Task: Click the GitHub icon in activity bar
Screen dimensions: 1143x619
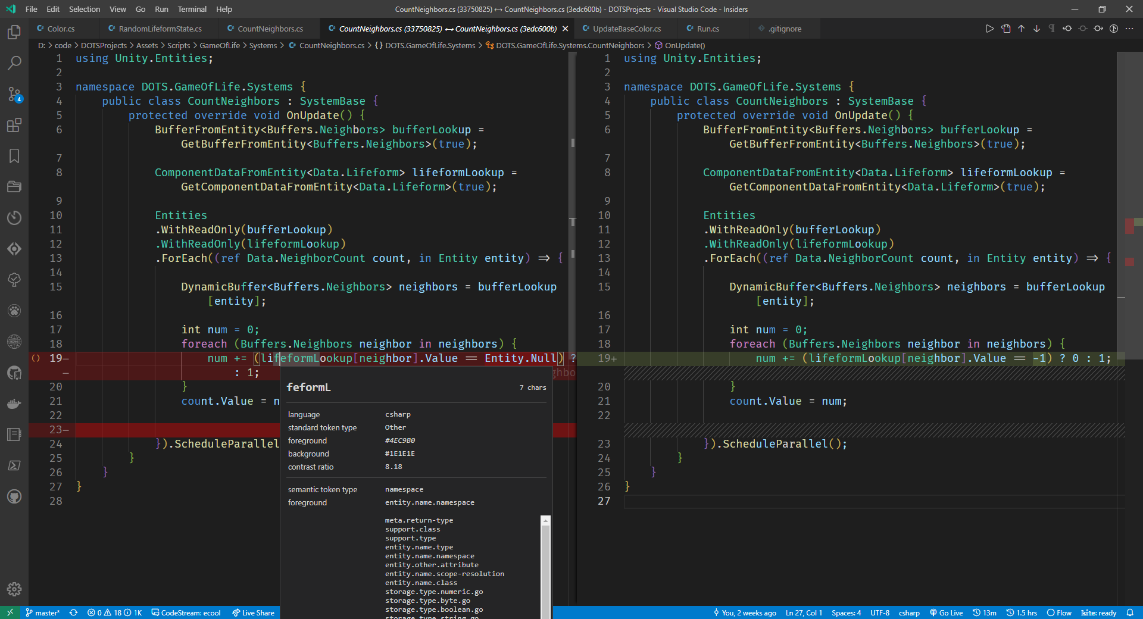Action: coord(14,496)
